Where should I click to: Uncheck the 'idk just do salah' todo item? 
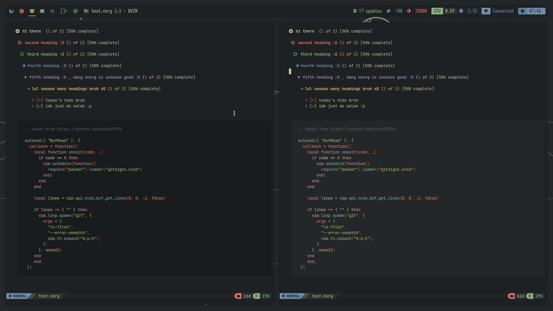40,106
